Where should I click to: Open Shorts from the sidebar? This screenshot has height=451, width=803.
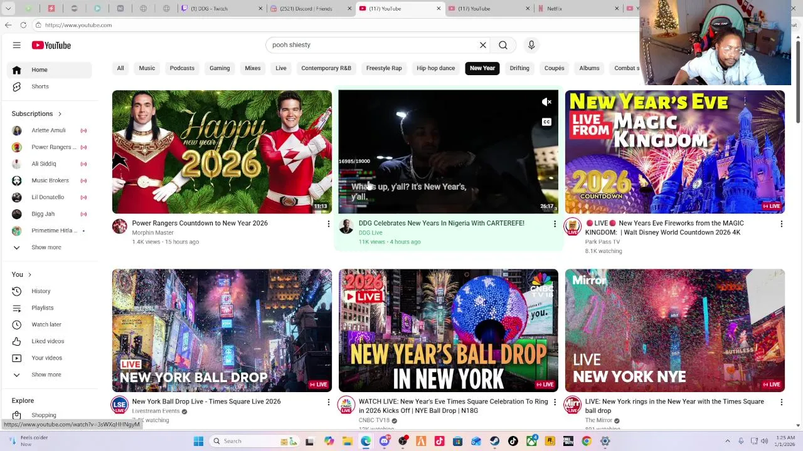tap(50, 86)
